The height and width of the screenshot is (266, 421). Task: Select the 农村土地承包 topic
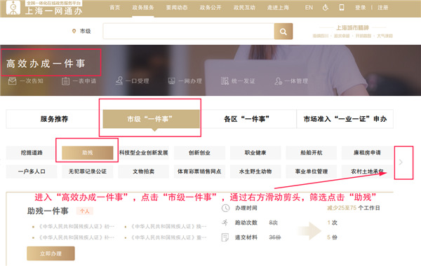pyautogui.click(x=367, y=171)
